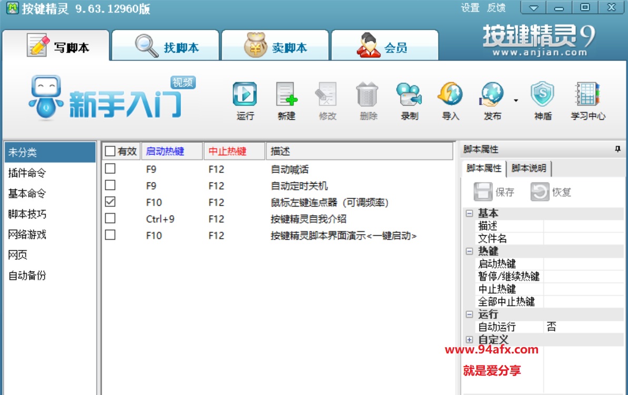Viewport: 628px width, 395px height.
Task: Select the 网页 category
Action: (x=50, y=255)
